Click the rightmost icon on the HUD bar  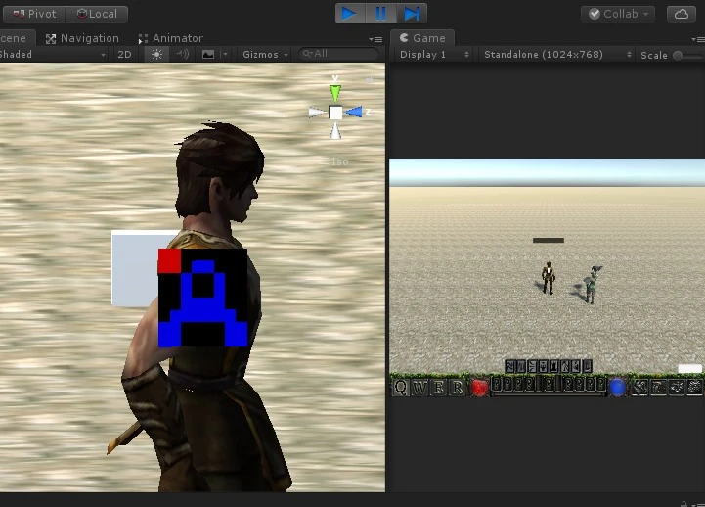(x=694, y=388)
